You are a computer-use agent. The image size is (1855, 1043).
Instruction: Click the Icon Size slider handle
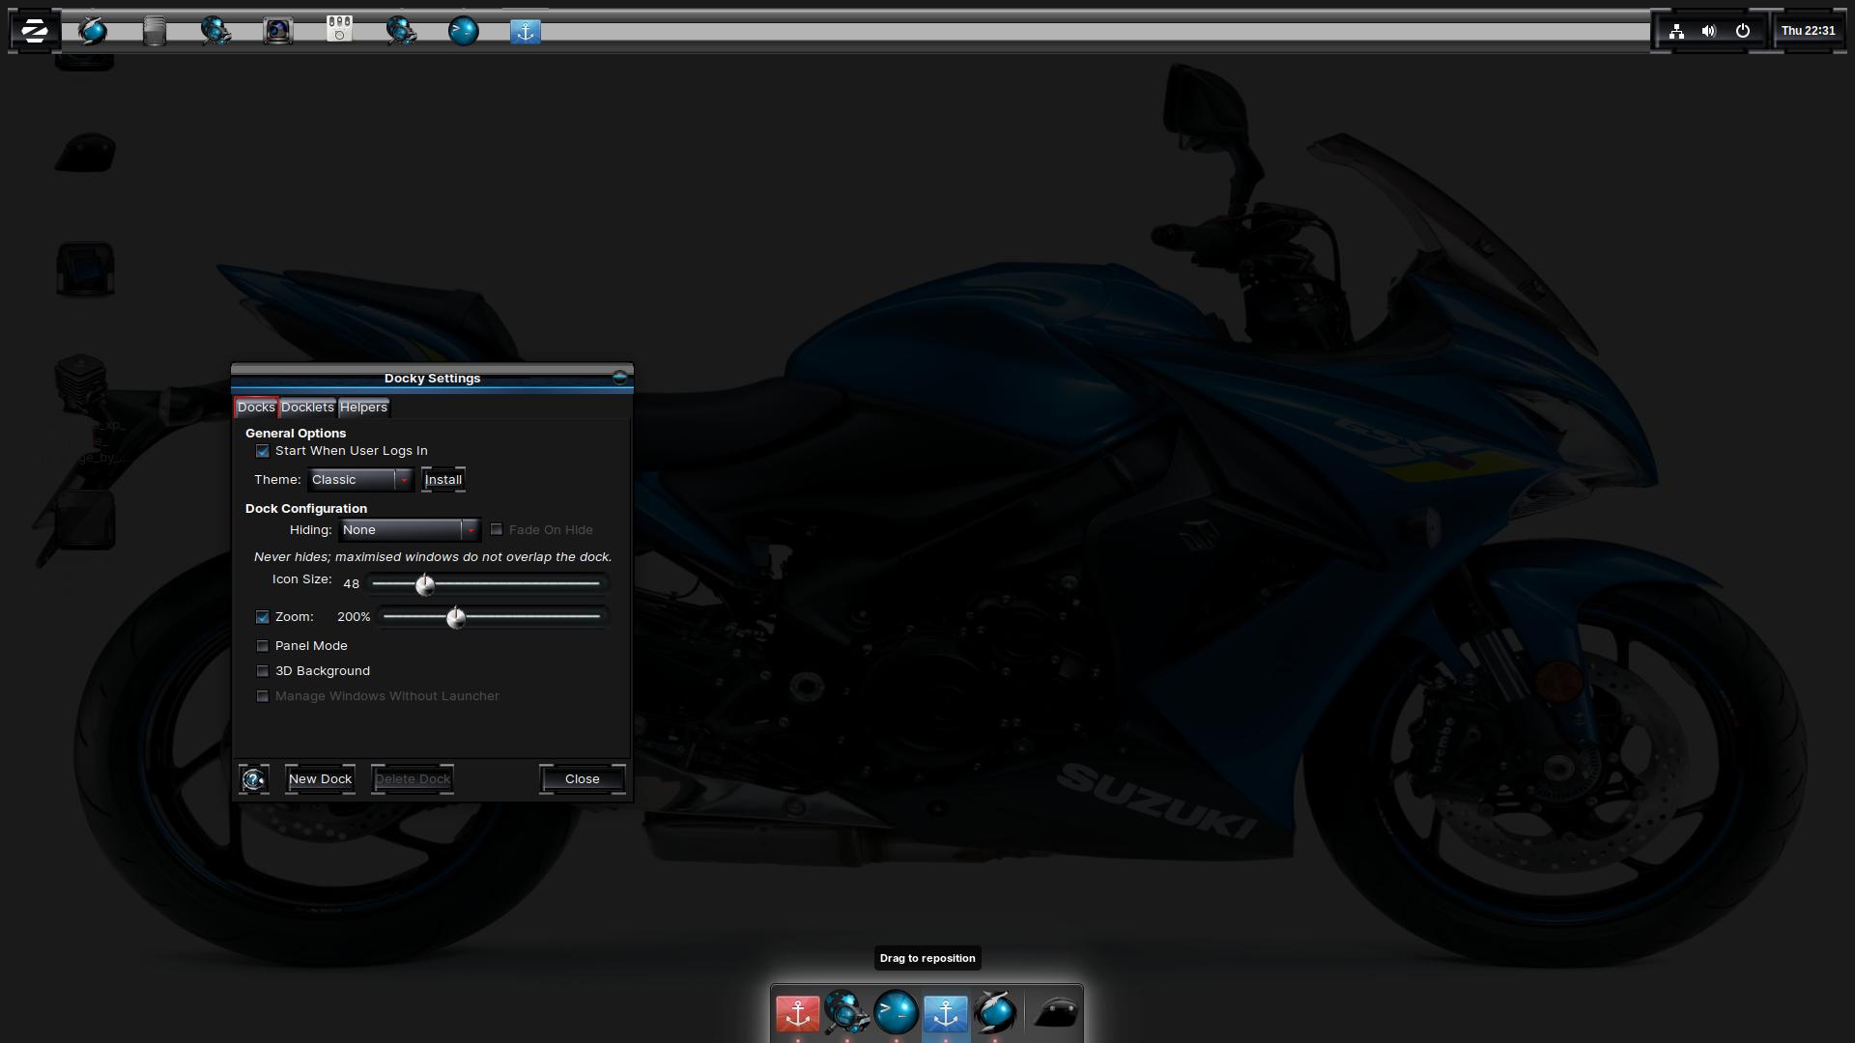point(425,584)
